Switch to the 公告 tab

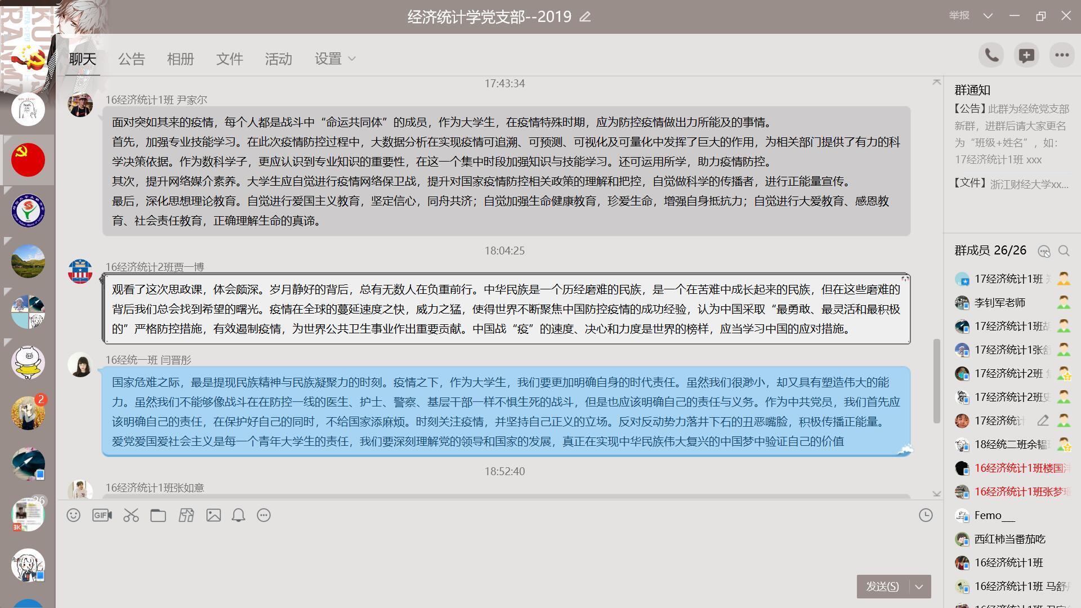(x=131, y=59)
